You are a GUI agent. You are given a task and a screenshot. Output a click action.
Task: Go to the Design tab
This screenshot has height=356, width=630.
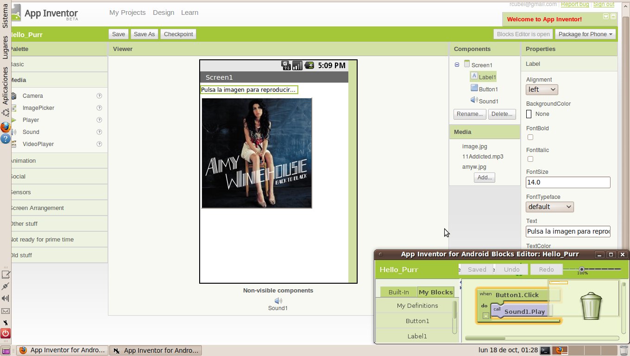164,13
